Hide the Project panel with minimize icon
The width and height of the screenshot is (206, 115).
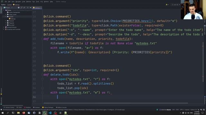[x=31, y=8]
